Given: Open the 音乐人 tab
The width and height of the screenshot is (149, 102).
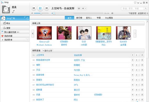Looking at the screenshot, I should 89,18.
